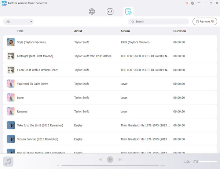Click artist Taylor Swift feat. Post Malone
Viewport: 220px width, 169px height.
tap(93, 56)
